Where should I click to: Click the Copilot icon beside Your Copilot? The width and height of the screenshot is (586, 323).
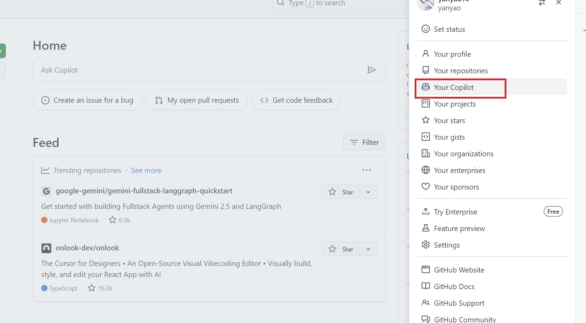426,87
